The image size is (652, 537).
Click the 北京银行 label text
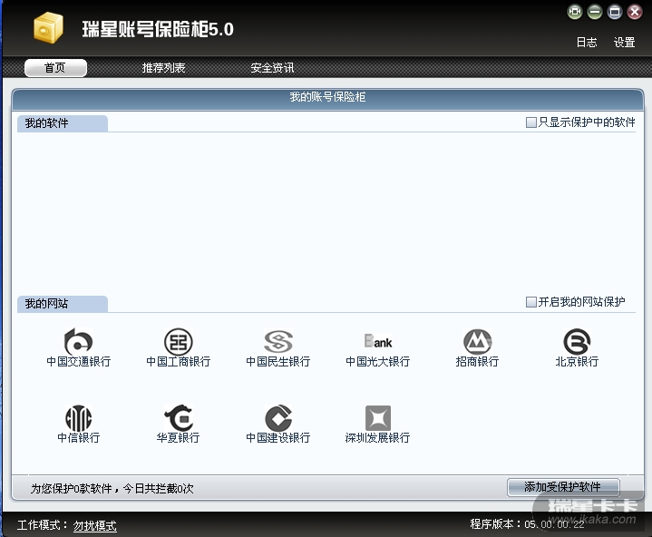[577, 361]
